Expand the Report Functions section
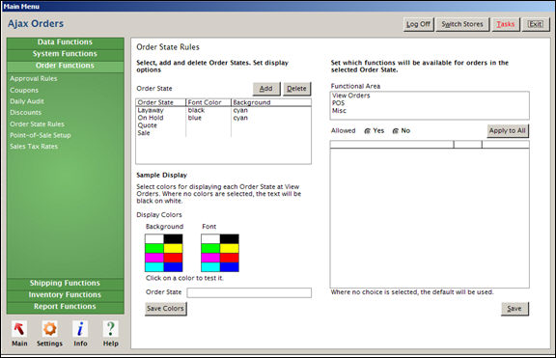This screenshot has width=556, height=358. tap(66, 307)
